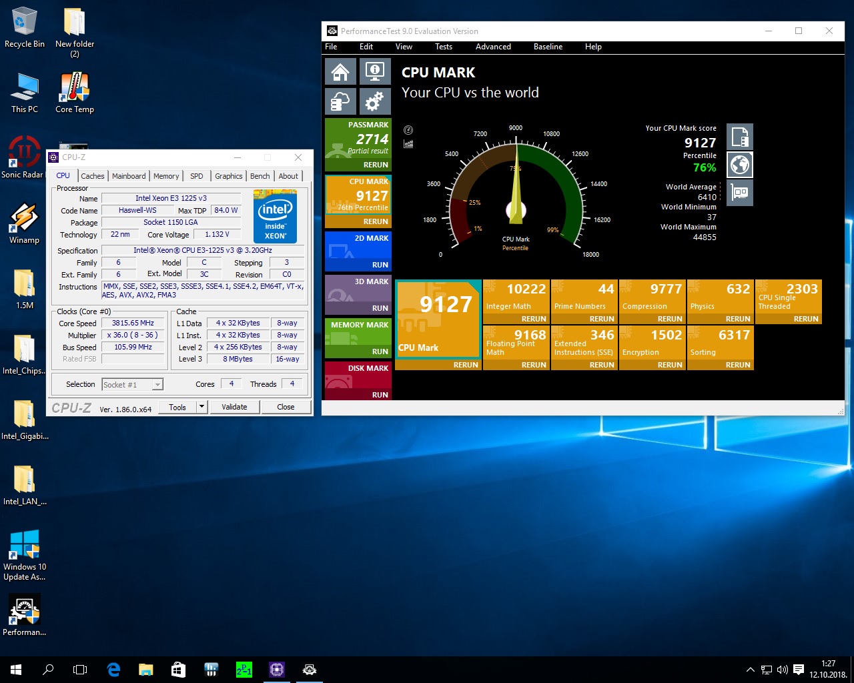Open the Intel_LAN folder on desktop
854x683 pixels.
click(25, 484)
